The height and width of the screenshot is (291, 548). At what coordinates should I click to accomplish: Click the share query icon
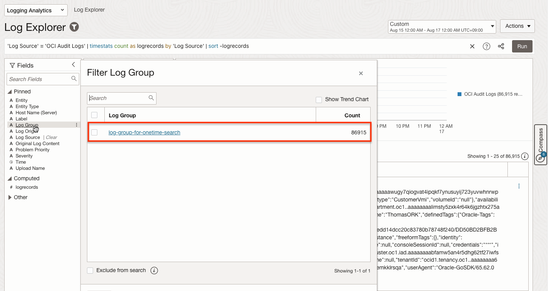pyautogui.click(x=501, y=46)
